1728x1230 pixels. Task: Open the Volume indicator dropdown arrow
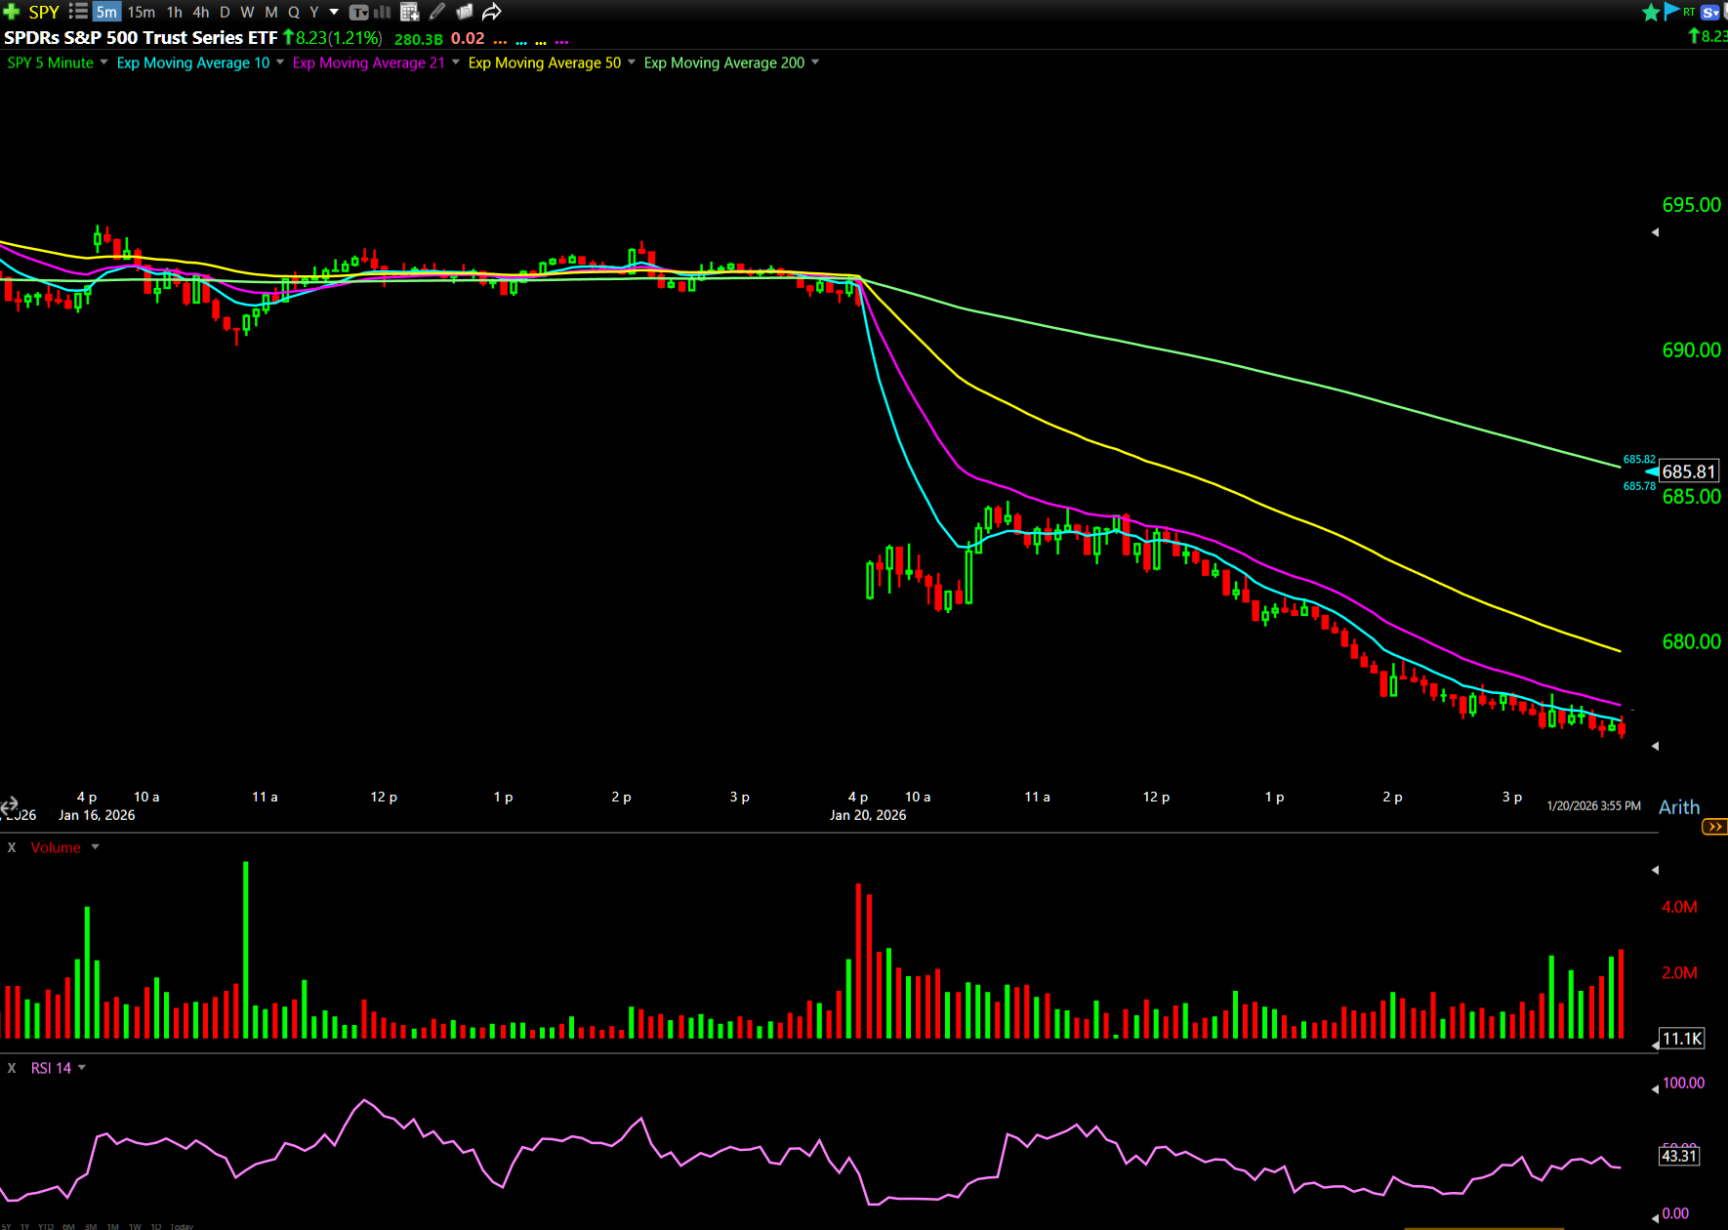pyautogui.click(x=96, y=847)
